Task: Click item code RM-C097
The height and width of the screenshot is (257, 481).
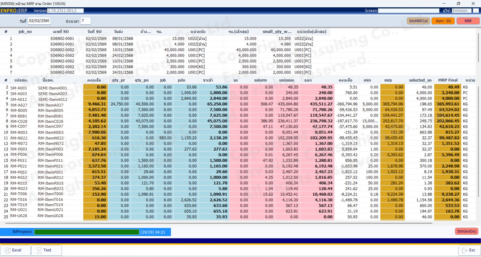Action: coord(19,126)
